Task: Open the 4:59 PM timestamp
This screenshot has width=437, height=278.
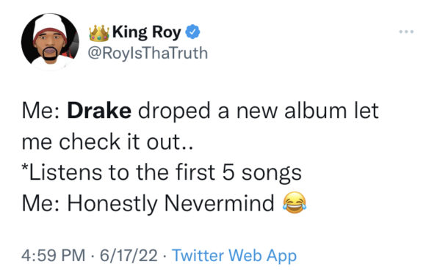Action: [54, 255]
